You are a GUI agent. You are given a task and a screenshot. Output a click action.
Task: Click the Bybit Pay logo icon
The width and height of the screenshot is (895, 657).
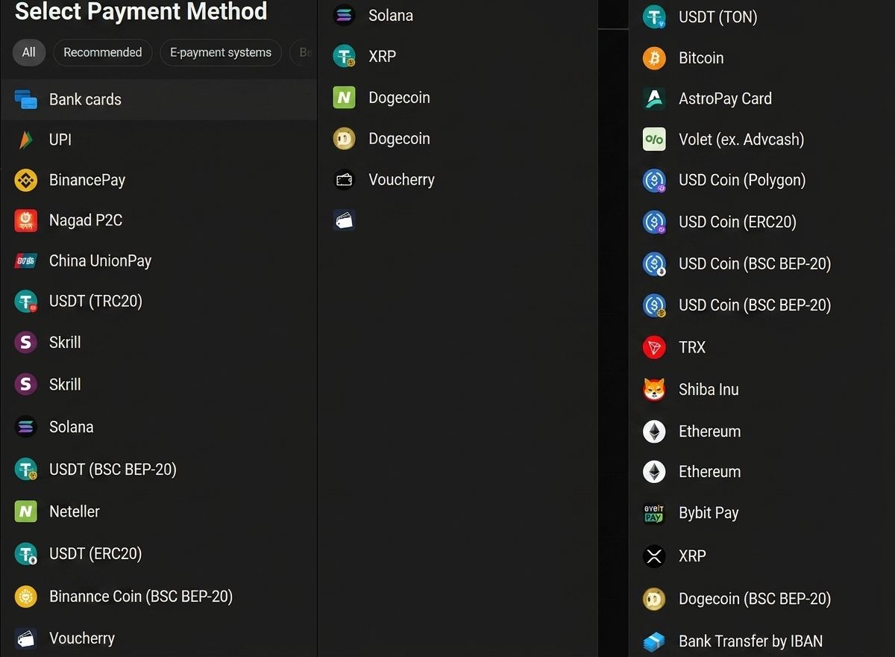click(x=654, y=513)
